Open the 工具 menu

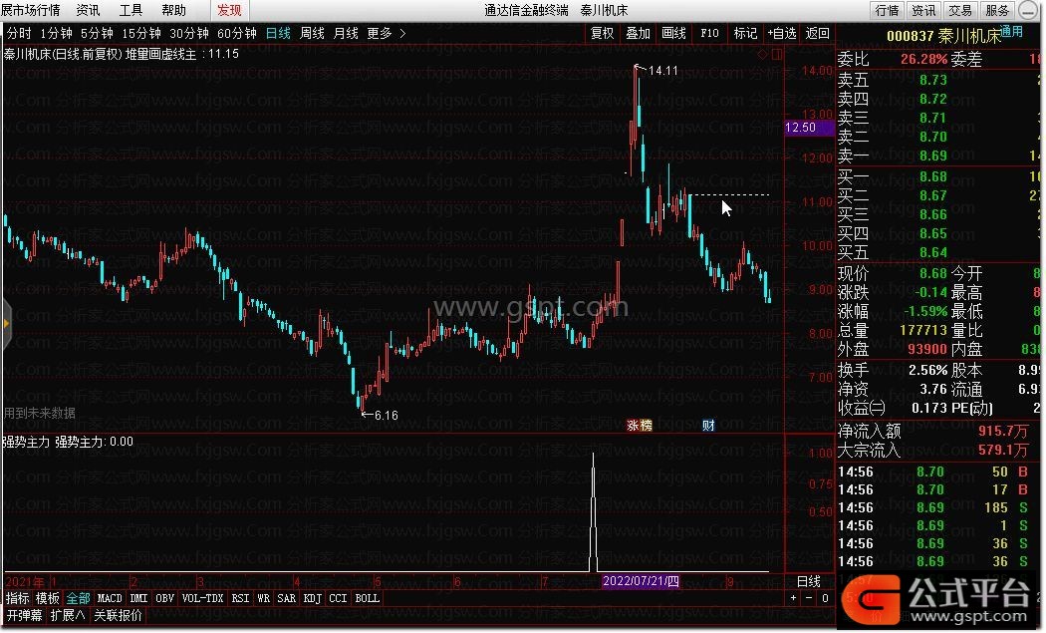[x=131, y=10]
